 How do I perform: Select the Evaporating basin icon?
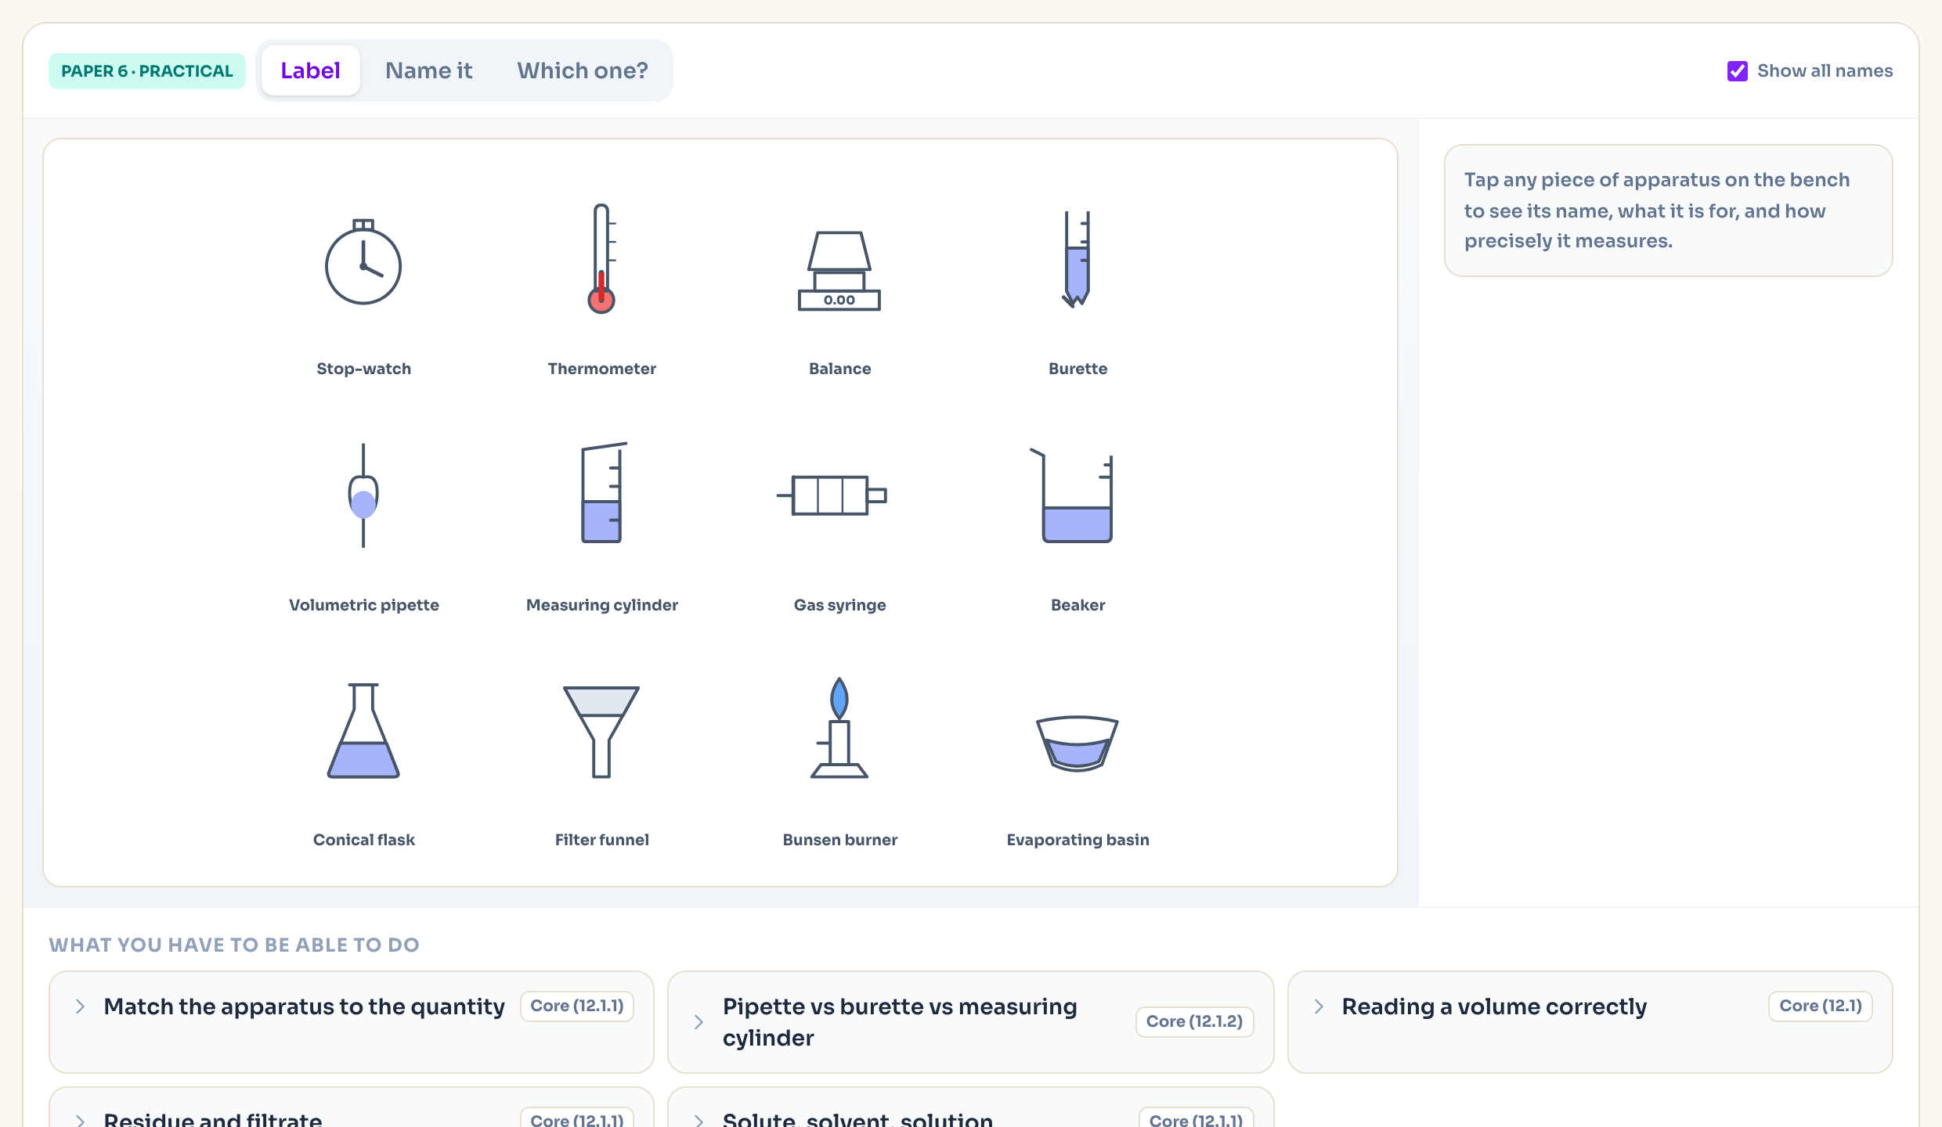(x=1077, y=744)
